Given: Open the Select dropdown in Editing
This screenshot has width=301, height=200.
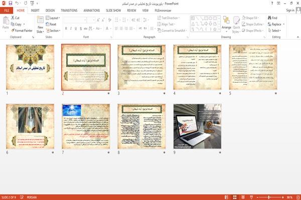Looking at the screenshot, I should coord(274,31).
